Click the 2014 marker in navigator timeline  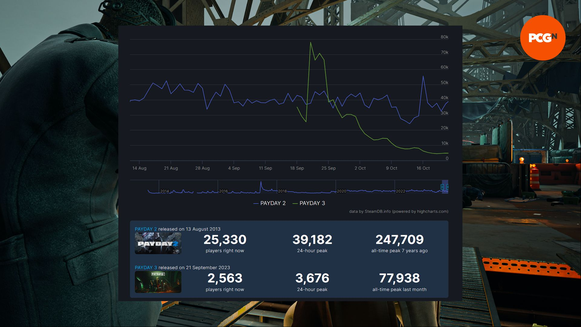coord(165,191)
